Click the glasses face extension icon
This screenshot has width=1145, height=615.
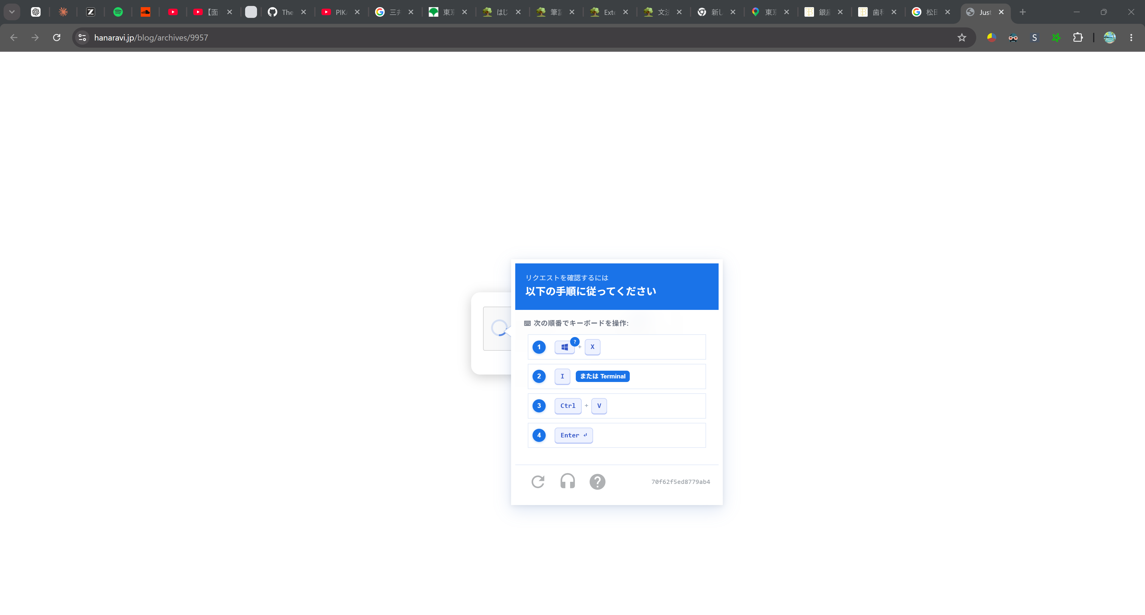(1013, 38)
